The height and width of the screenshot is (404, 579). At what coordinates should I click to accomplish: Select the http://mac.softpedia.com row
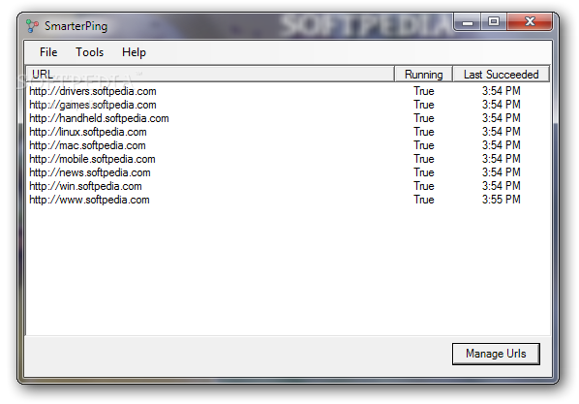click(x=288, y=145)
